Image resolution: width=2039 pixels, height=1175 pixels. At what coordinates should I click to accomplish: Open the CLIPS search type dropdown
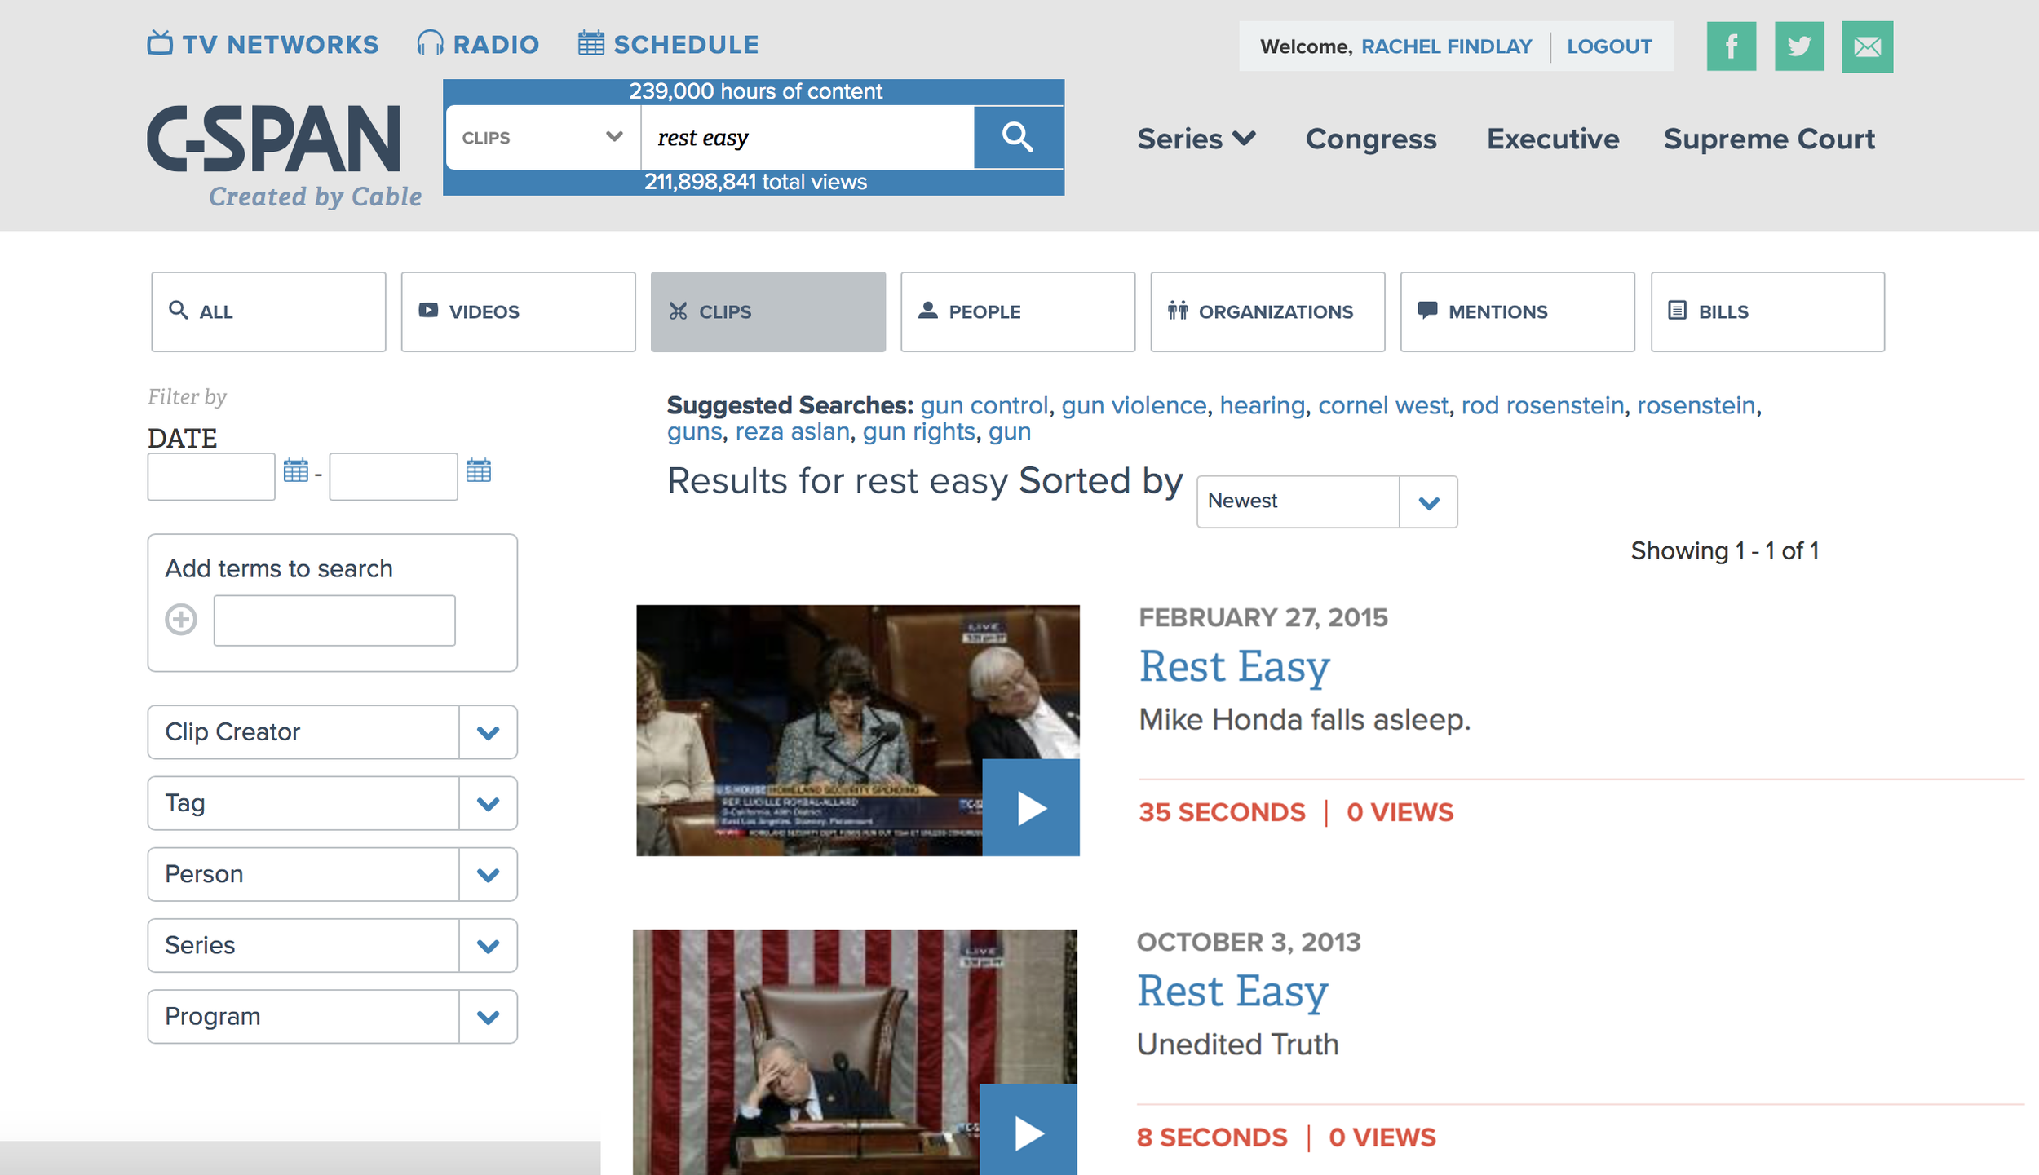pos(542,137)
